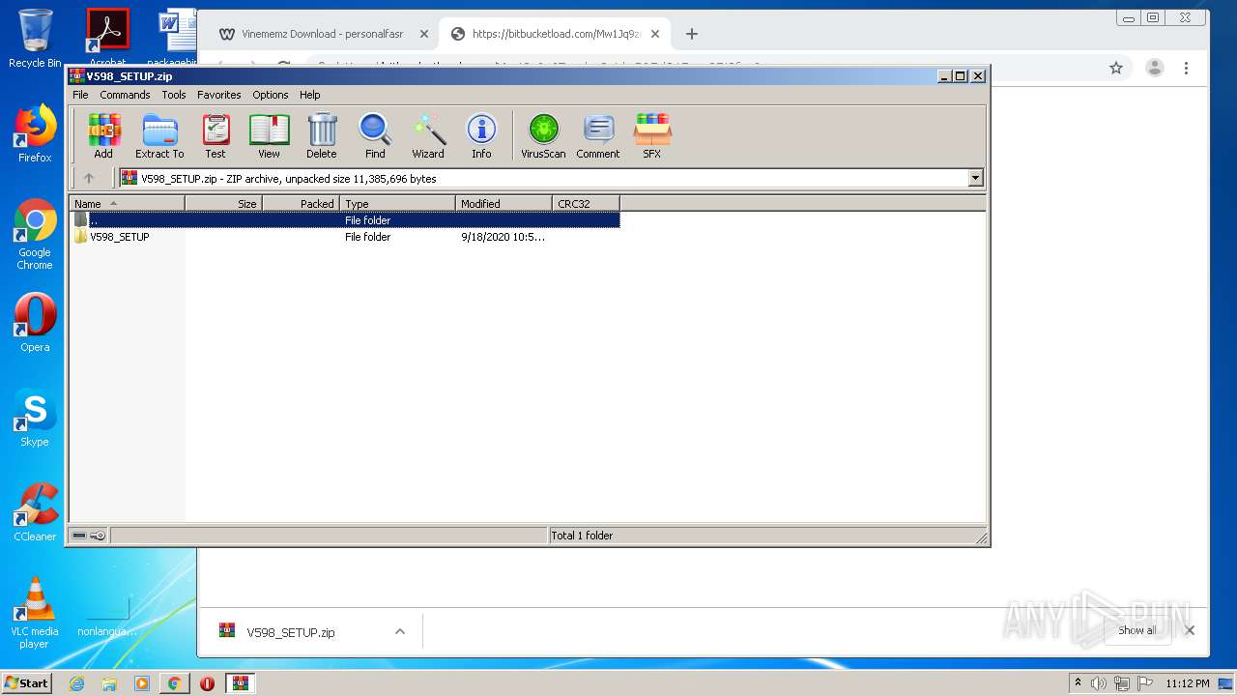Click WinRAR taskbar button

[241, 683]
